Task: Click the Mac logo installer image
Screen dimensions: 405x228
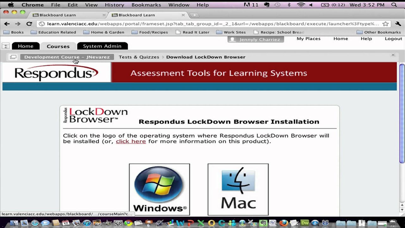Action: (238, 189)
